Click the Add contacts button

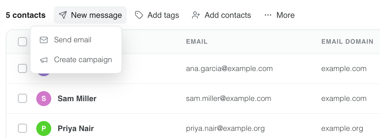[222, 15]
